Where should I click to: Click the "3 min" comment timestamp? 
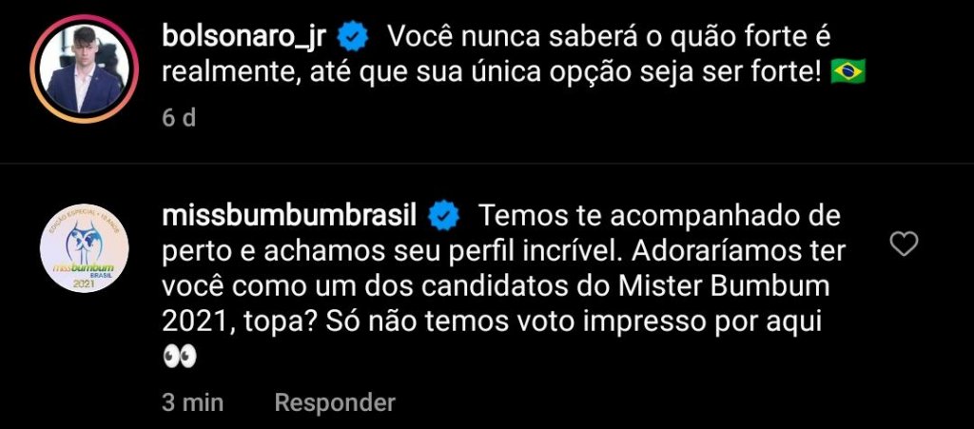(x=192, y=402)
